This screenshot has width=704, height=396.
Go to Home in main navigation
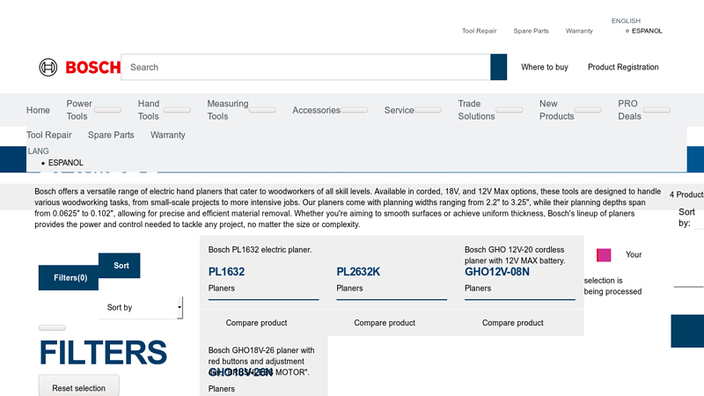pos(38,110)
